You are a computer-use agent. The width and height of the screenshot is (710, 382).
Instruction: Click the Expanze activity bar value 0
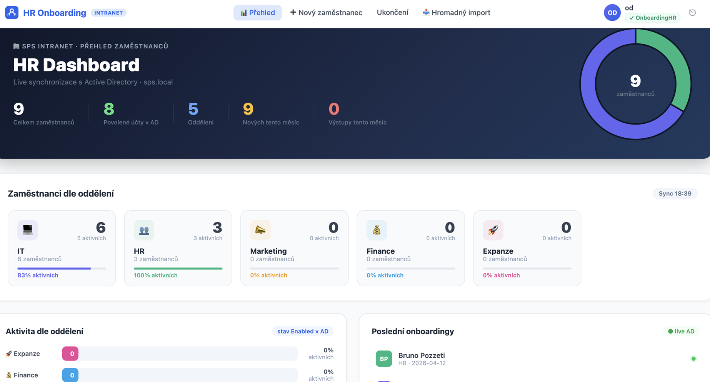(x=70, y=354)
